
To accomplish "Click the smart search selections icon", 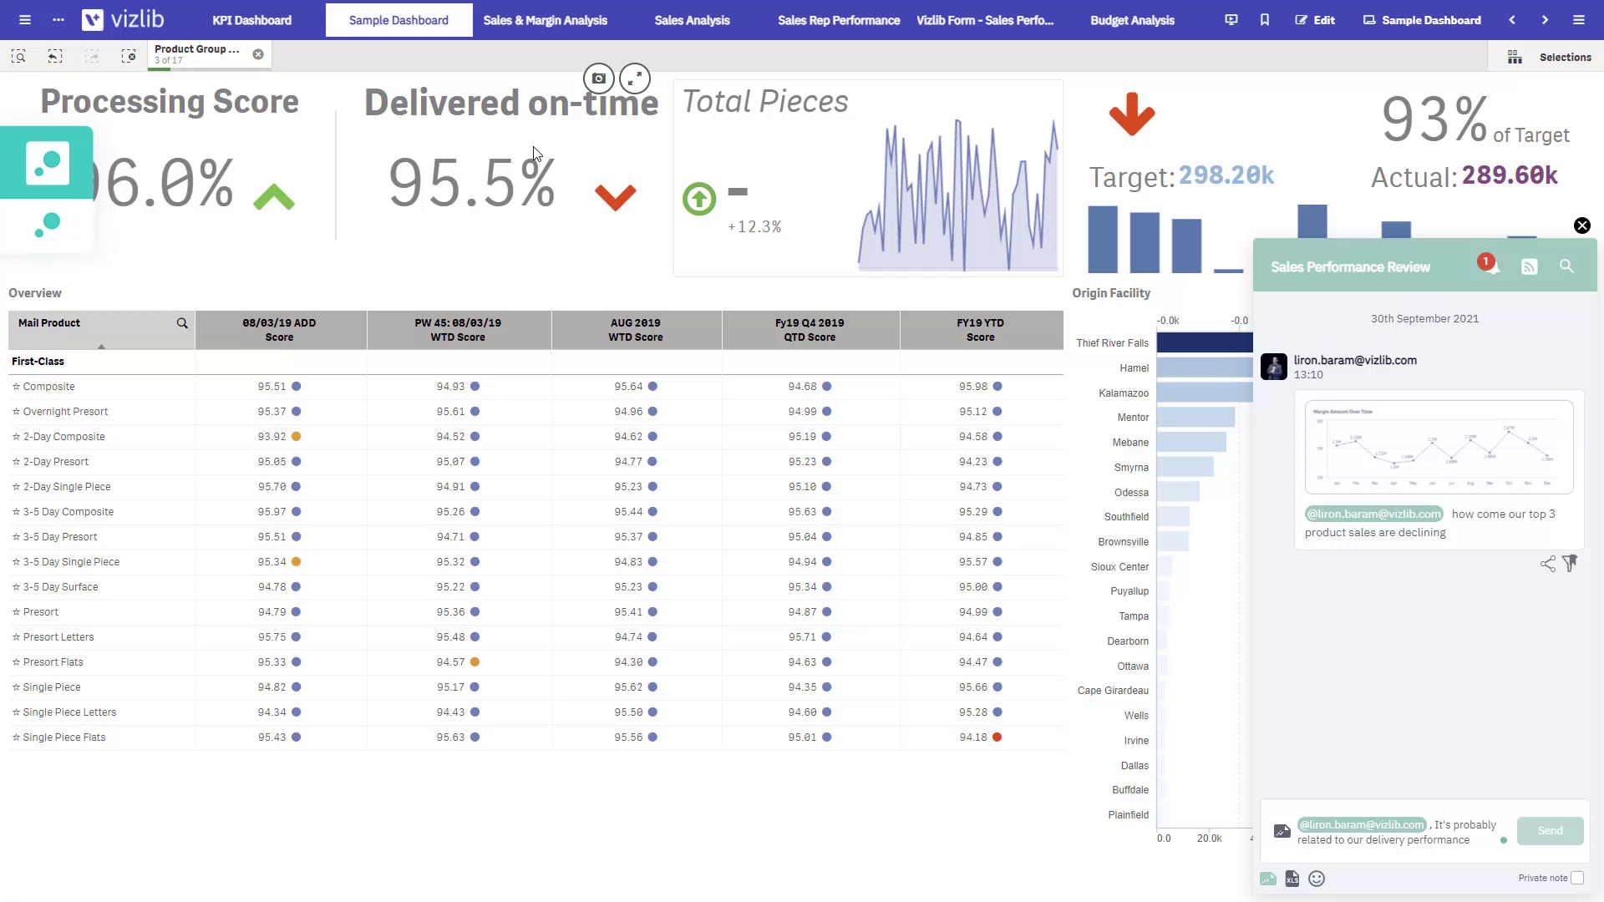I will tap(18, 56).
